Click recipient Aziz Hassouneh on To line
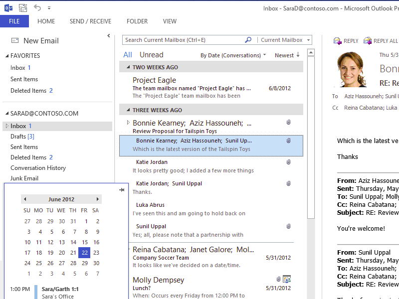399x299 pixels. [364, 96]
